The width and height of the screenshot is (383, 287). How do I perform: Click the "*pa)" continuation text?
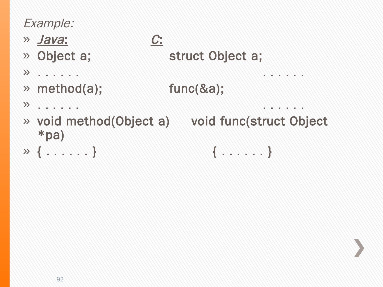[x=51, y=135]
